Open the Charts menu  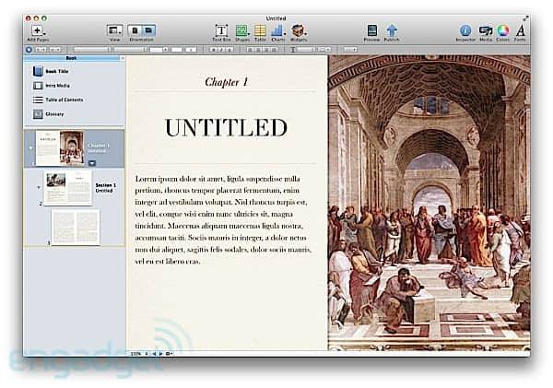(x=278, y=31)
